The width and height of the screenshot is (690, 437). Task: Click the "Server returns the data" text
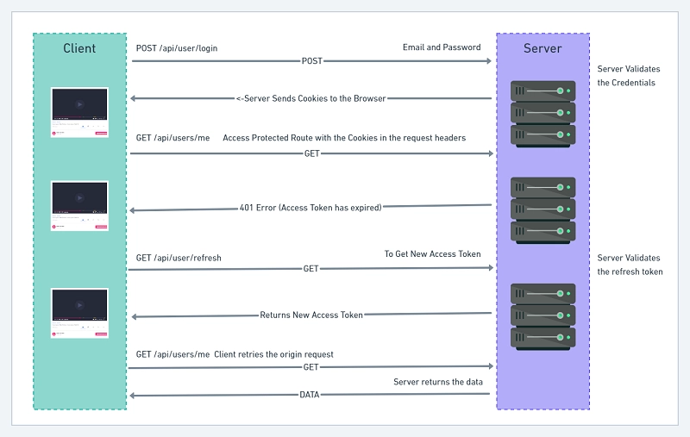pos(438,382)
